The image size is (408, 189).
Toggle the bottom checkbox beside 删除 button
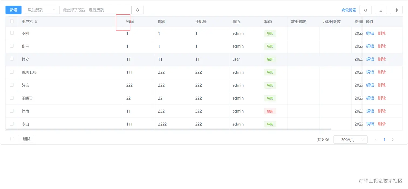click(x=12, y=139)
